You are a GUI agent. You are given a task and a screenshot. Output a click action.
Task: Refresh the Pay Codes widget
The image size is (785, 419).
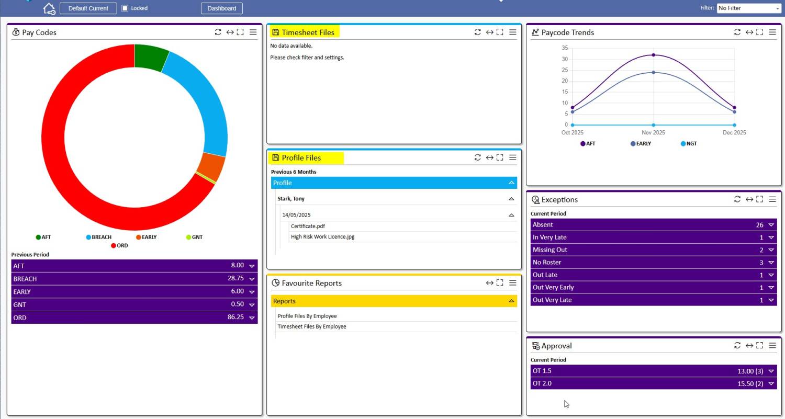tap(218, 32)
